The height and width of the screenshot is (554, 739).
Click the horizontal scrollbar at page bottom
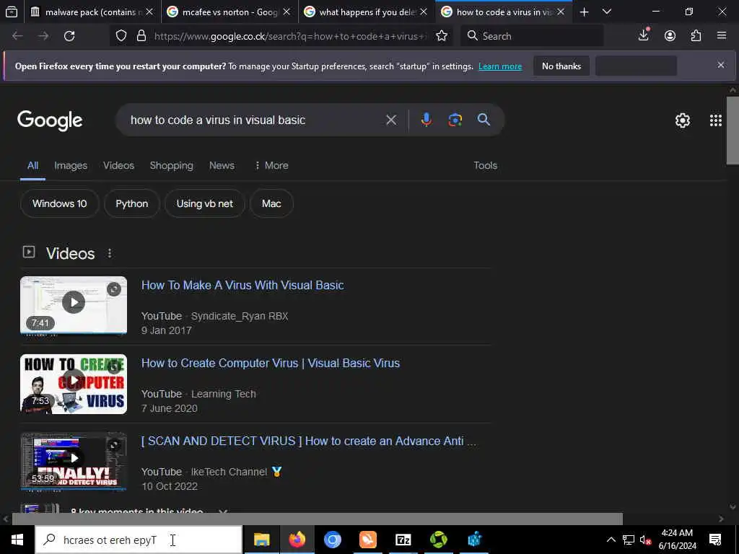tap(318, 519)
